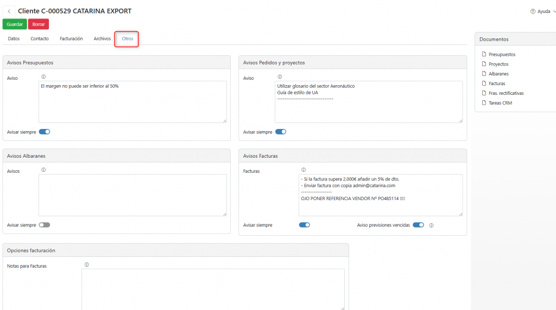Click the Presupuestos document icon in sidebar
Viewport: 556px width, 310px height.
tap(484, 54)
